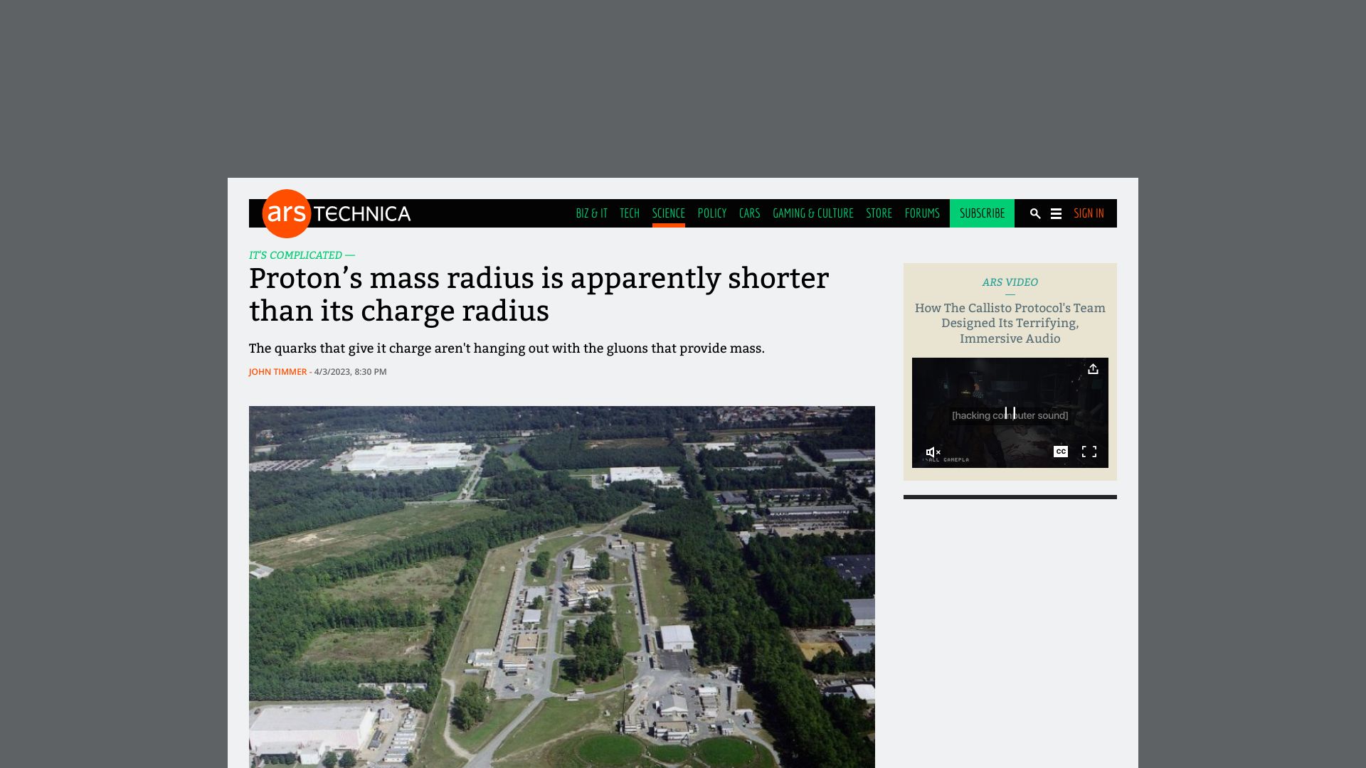The image size is (1366, 768).
Task: Pause the Callisto Protocol video
Action: tap(1010, 413)
